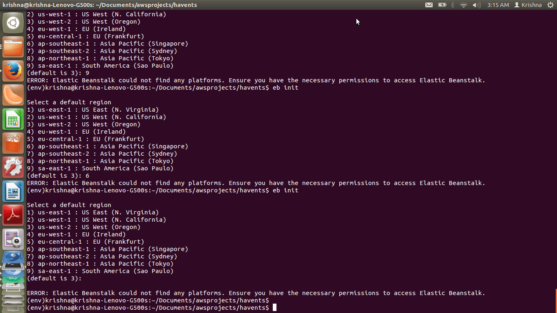This screenshot has width=557, height=313.
Task: Open the Bluetooth indicator menu
Action: (453, 5)
